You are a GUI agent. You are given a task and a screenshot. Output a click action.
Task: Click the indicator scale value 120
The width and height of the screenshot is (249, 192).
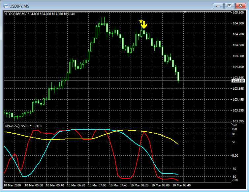234,125
